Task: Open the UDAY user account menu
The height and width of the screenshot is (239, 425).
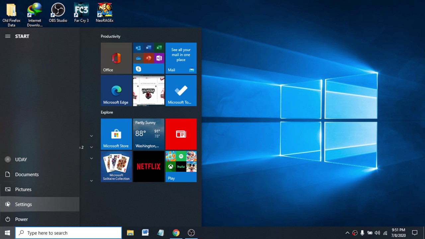Action: point(40,160)
